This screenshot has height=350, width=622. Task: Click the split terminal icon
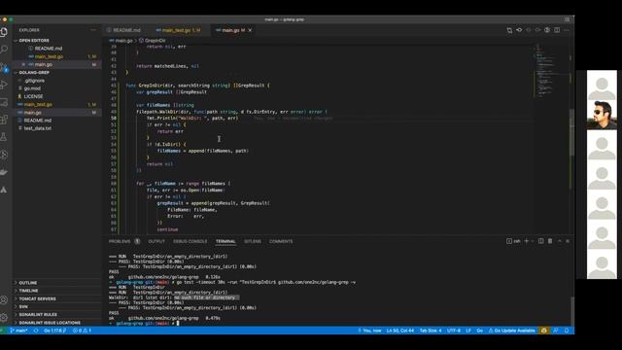(x=540, y=241)
